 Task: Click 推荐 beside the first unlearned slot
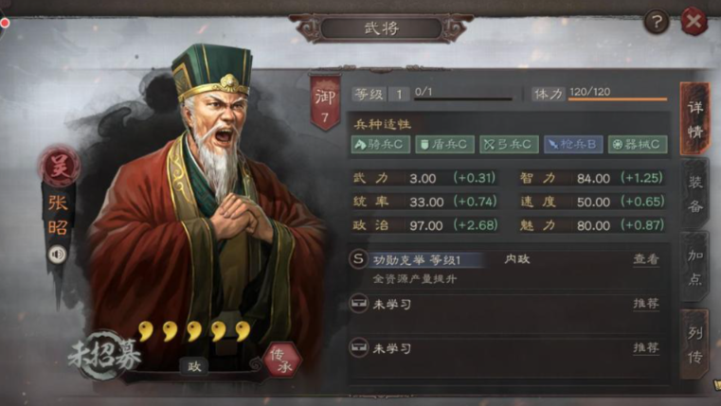[646, 304]
